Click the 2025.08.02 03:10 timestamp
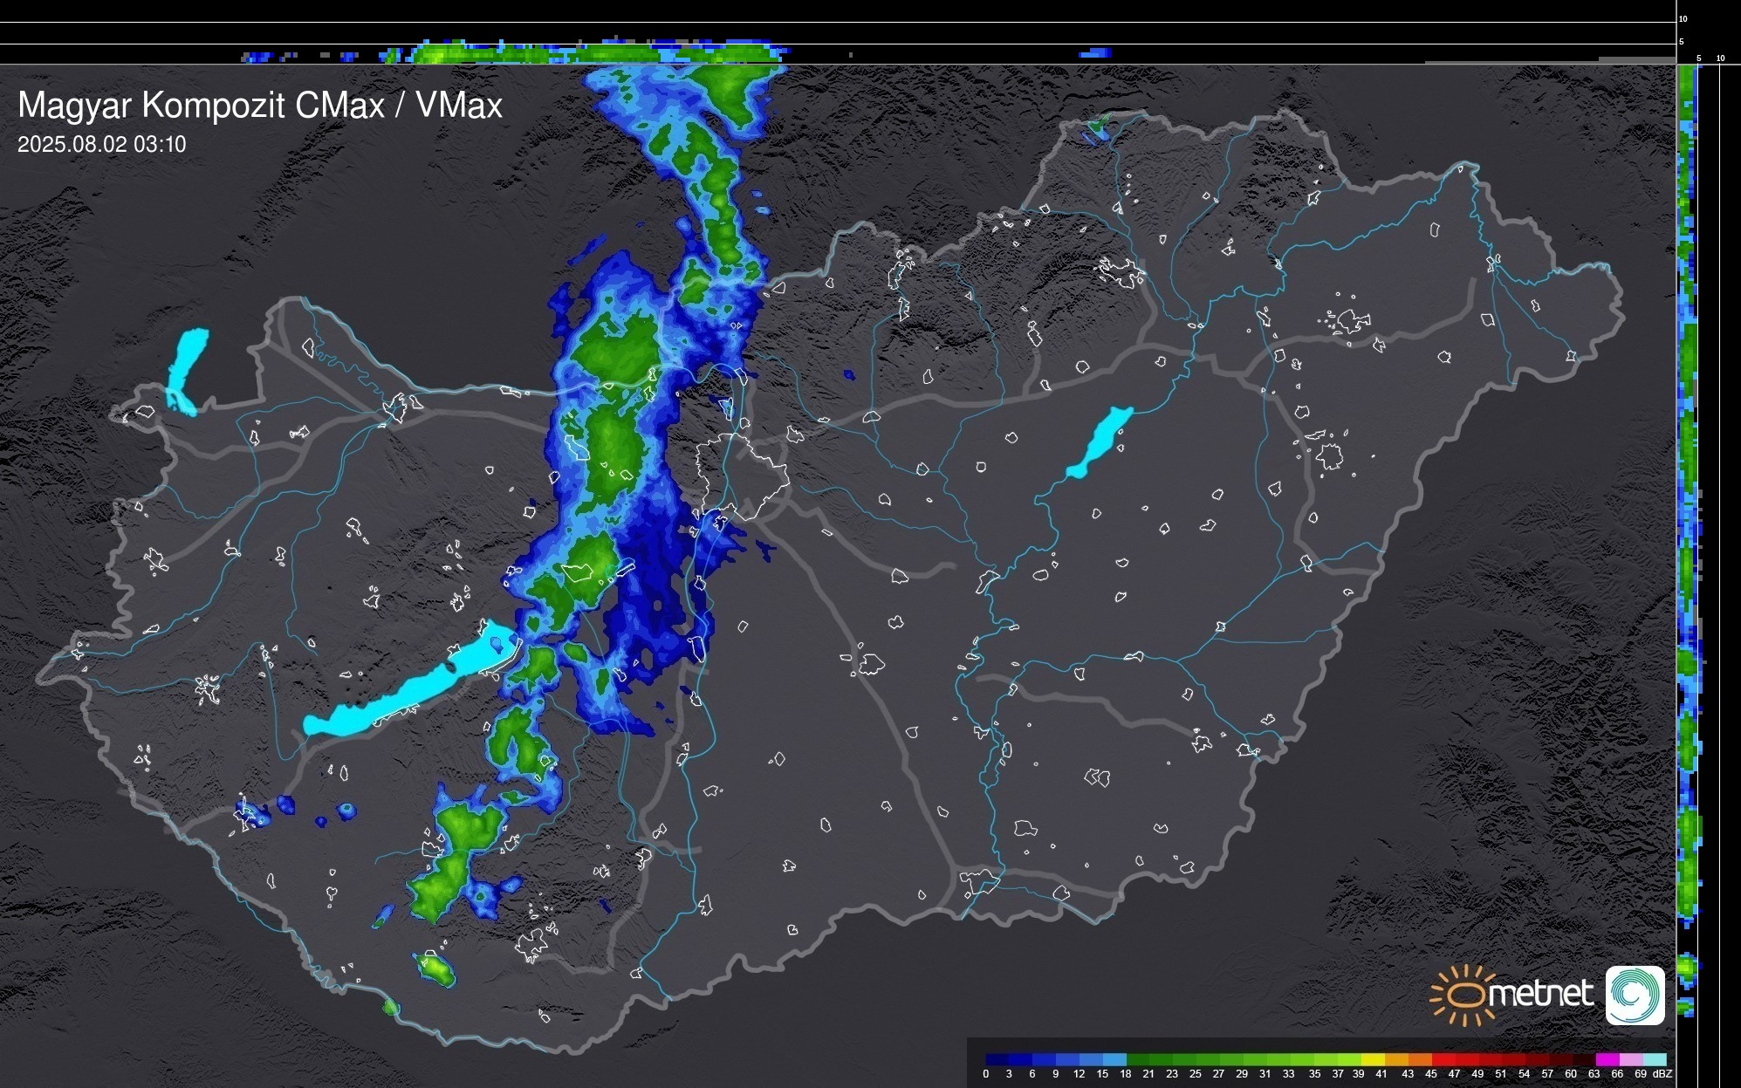Viewport: 1741px width, 1088px height. point(101,145)
